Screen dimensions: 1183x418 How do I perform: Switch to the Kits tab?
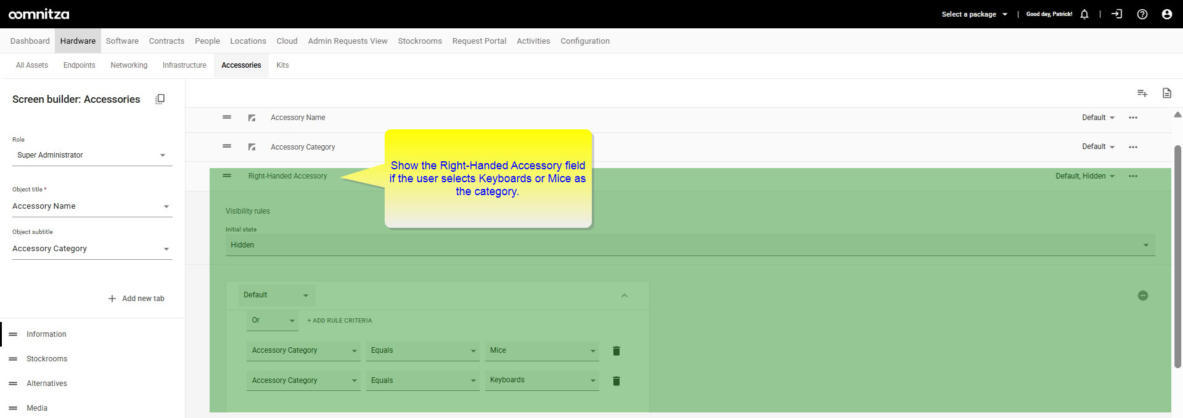click(x=282, y=65)
